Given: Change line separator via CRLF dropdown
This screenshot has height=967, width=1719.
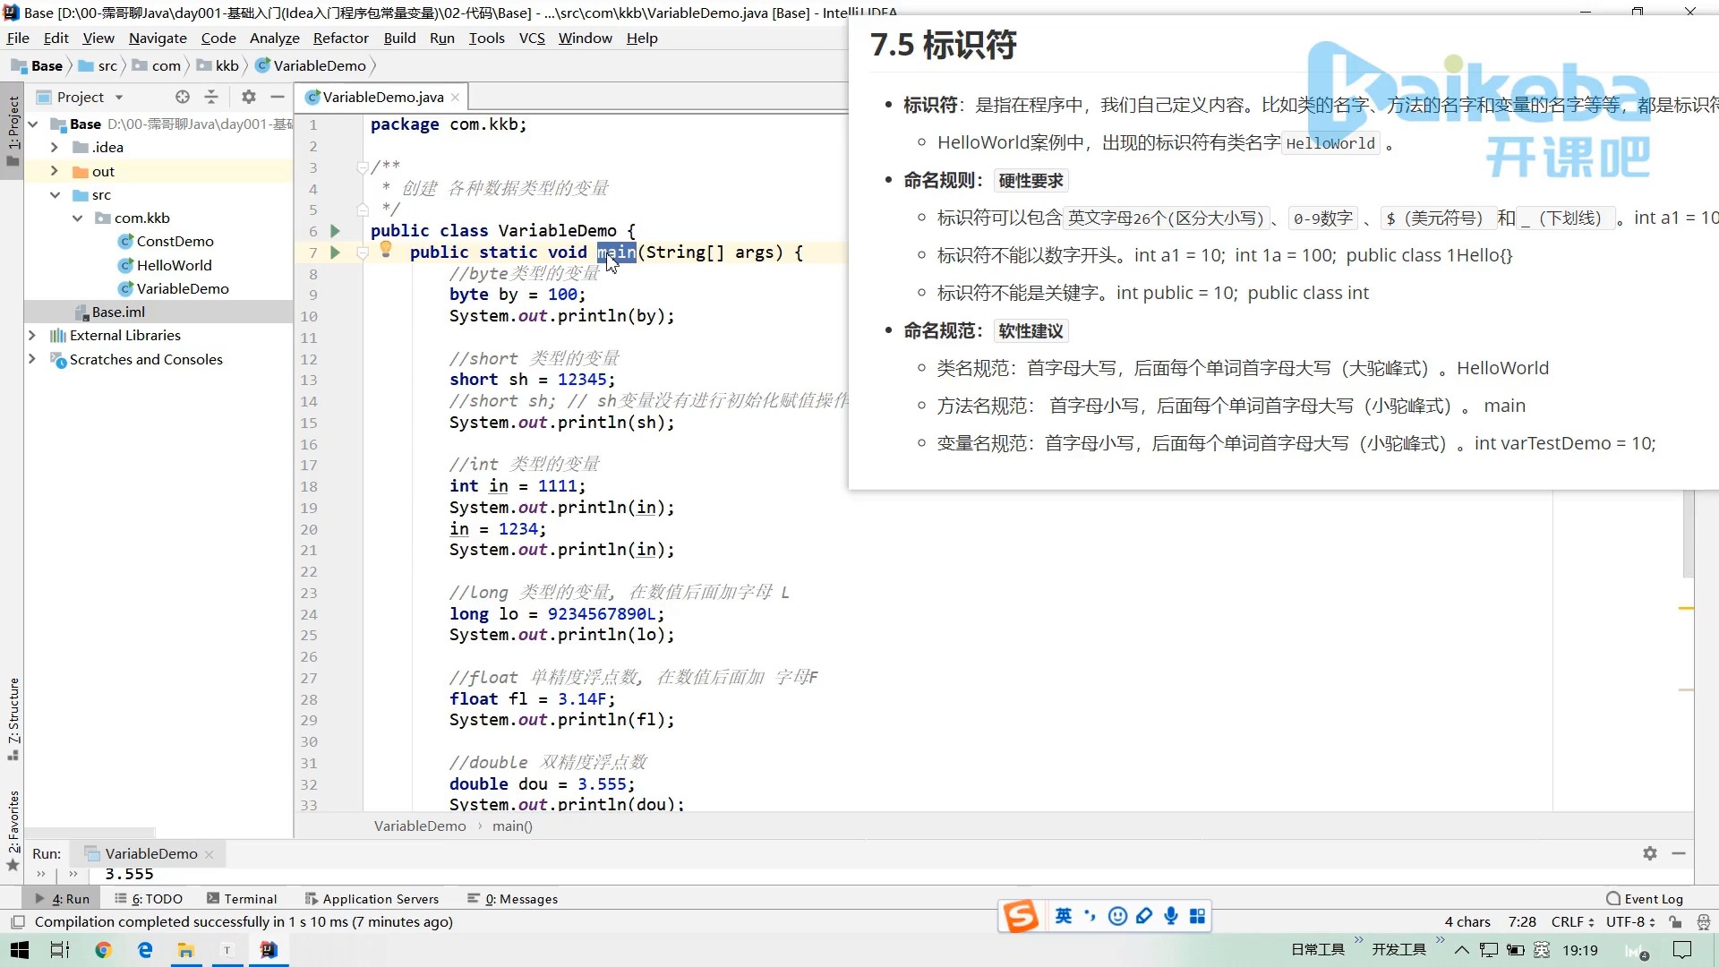Looking at the screenshot, I should [1572, 922].
